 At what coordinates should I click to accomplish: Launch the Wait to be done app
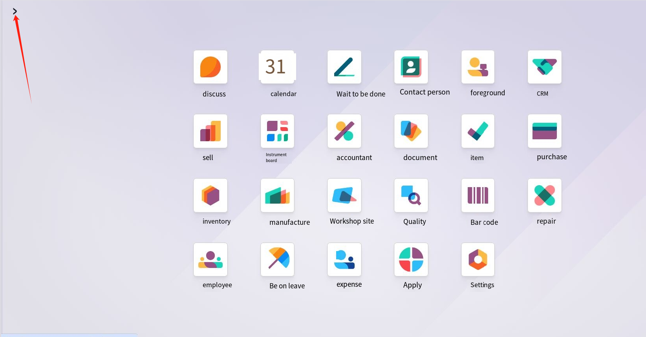[x=344, y=67]
